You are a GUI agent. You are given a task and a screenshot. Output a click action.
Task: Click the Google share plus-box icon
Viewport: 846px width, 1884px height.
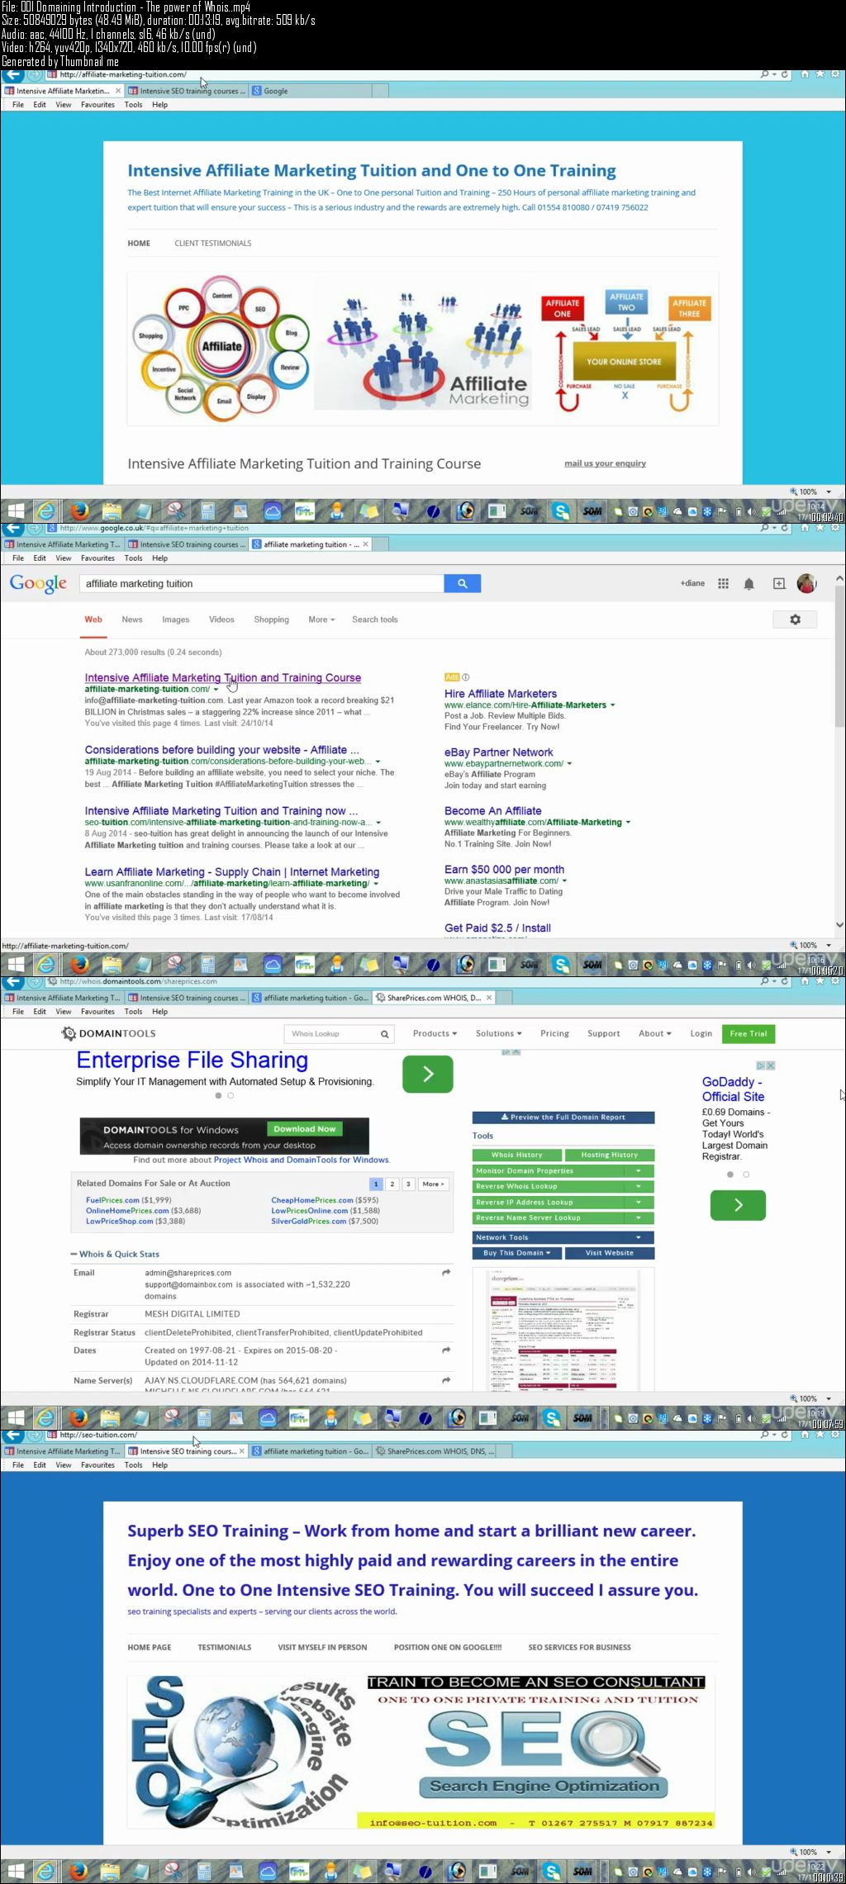(778, 583)
